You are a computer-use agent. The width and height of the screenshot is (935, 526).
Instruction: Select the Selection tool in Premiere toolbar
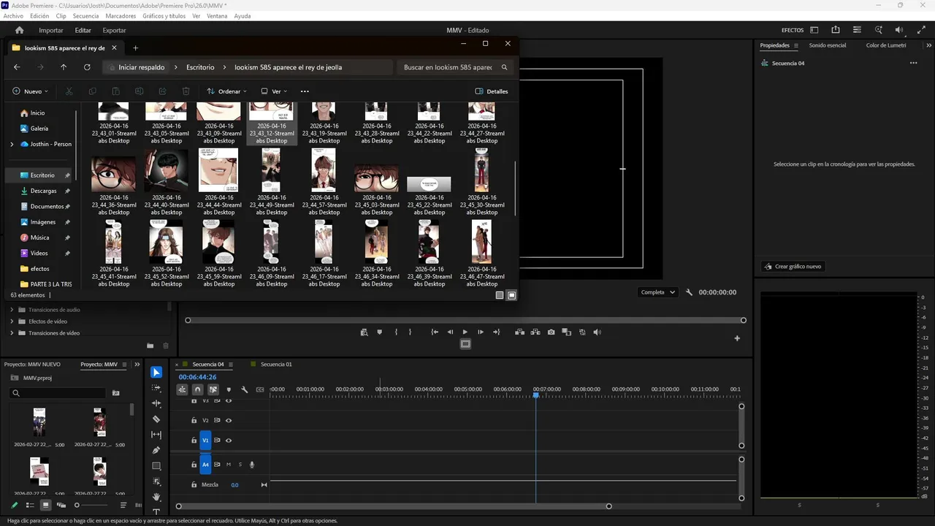(x=156, y=373)
